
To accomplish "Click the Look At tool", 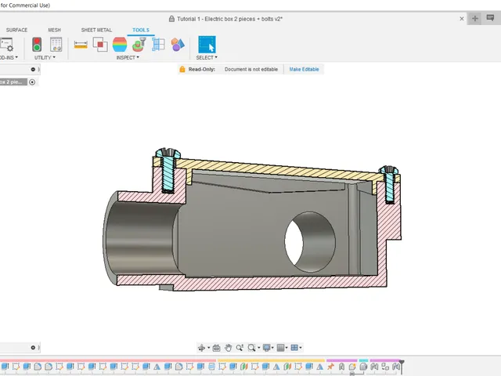I will [x=216, y=348].
